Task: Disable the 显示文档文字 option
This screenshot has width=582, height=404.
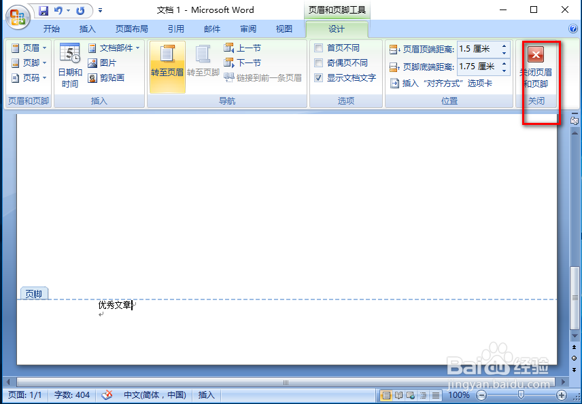Action: tap(318, 77)
